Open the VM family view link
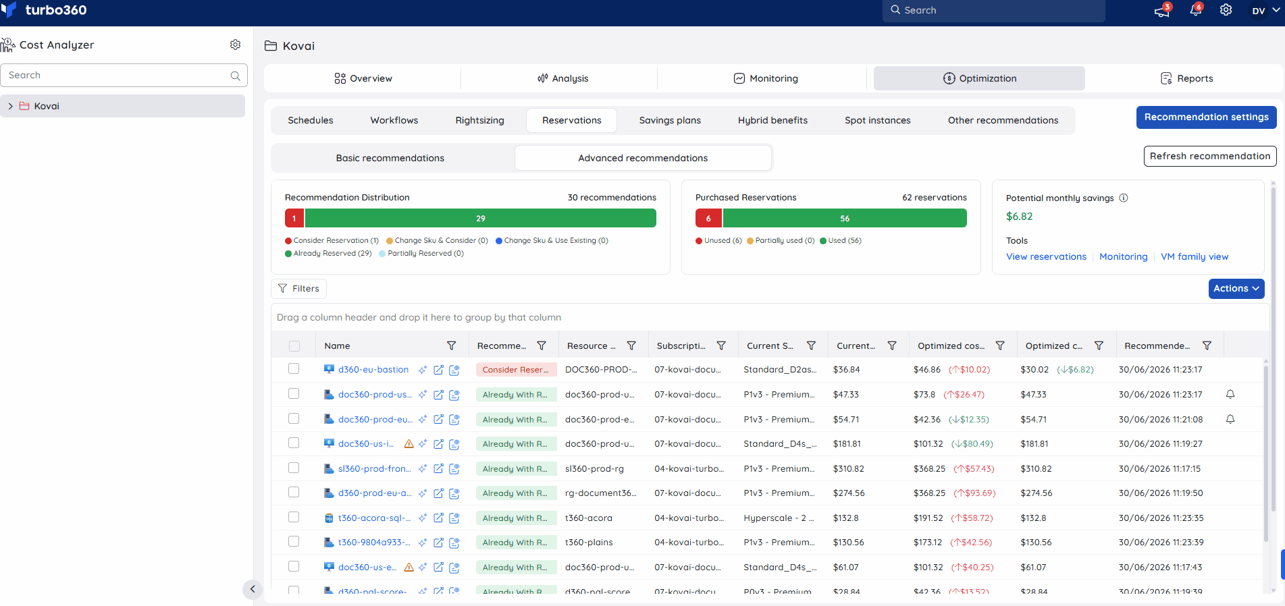1285x606 pixels. coord(1195,257)
